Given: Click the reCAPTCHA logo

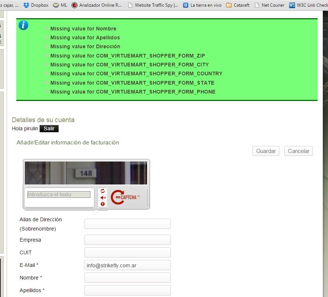Looking at the screenshot, I should click(125, 197).
